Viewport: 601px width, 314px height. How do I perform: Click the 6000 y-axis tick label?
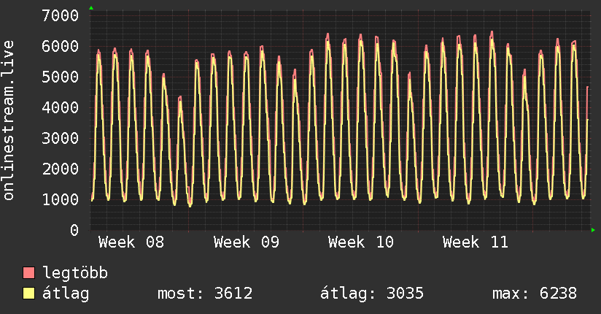coord(61,46)
